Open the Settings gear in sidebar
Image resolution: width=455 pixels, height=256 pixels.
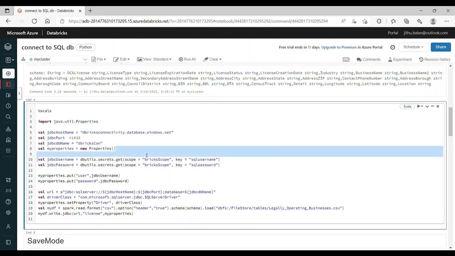(8, 213)
